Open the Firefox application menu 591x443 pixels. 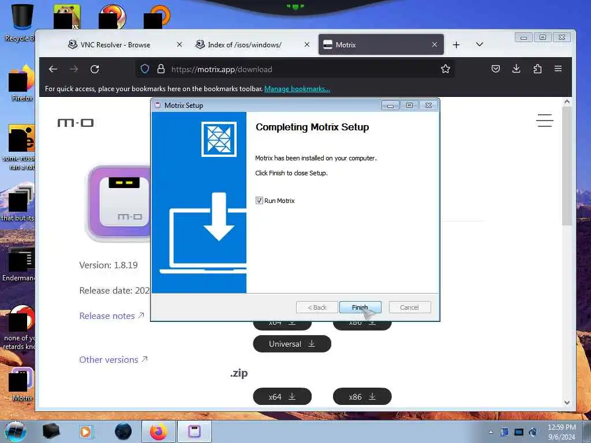[x=558, y=69]
